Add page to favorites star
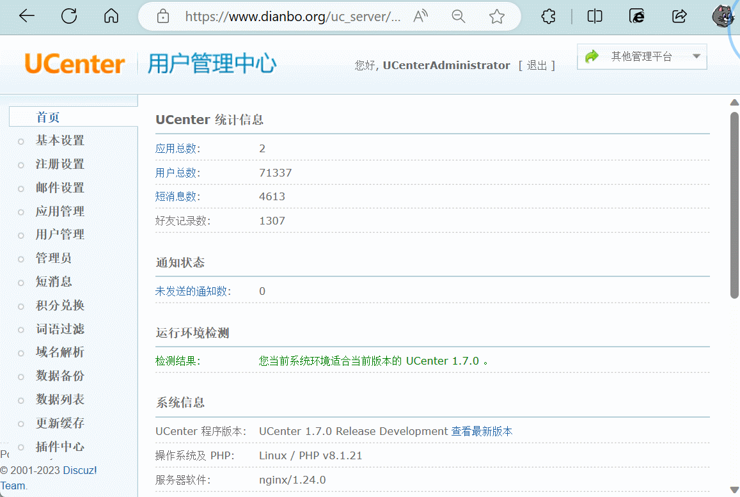 496,17
